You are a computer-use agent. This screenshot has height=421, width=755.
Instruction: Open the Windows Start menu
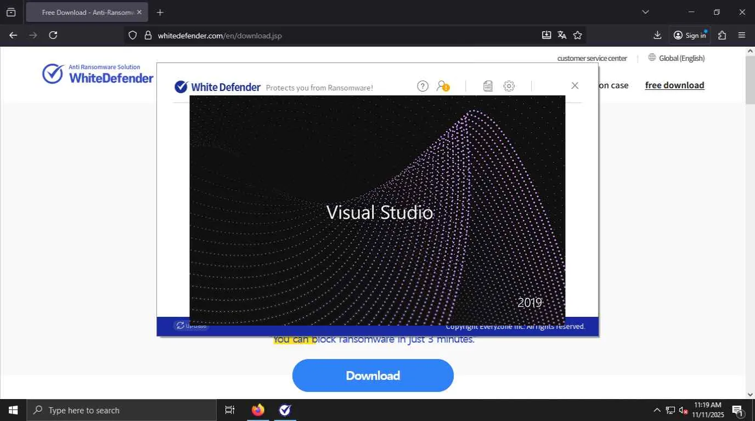tap(13, 410)
